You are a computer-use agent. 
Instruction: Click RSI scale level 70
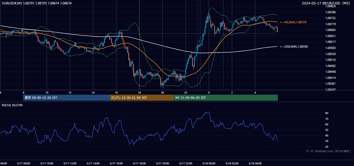(327, 119)
